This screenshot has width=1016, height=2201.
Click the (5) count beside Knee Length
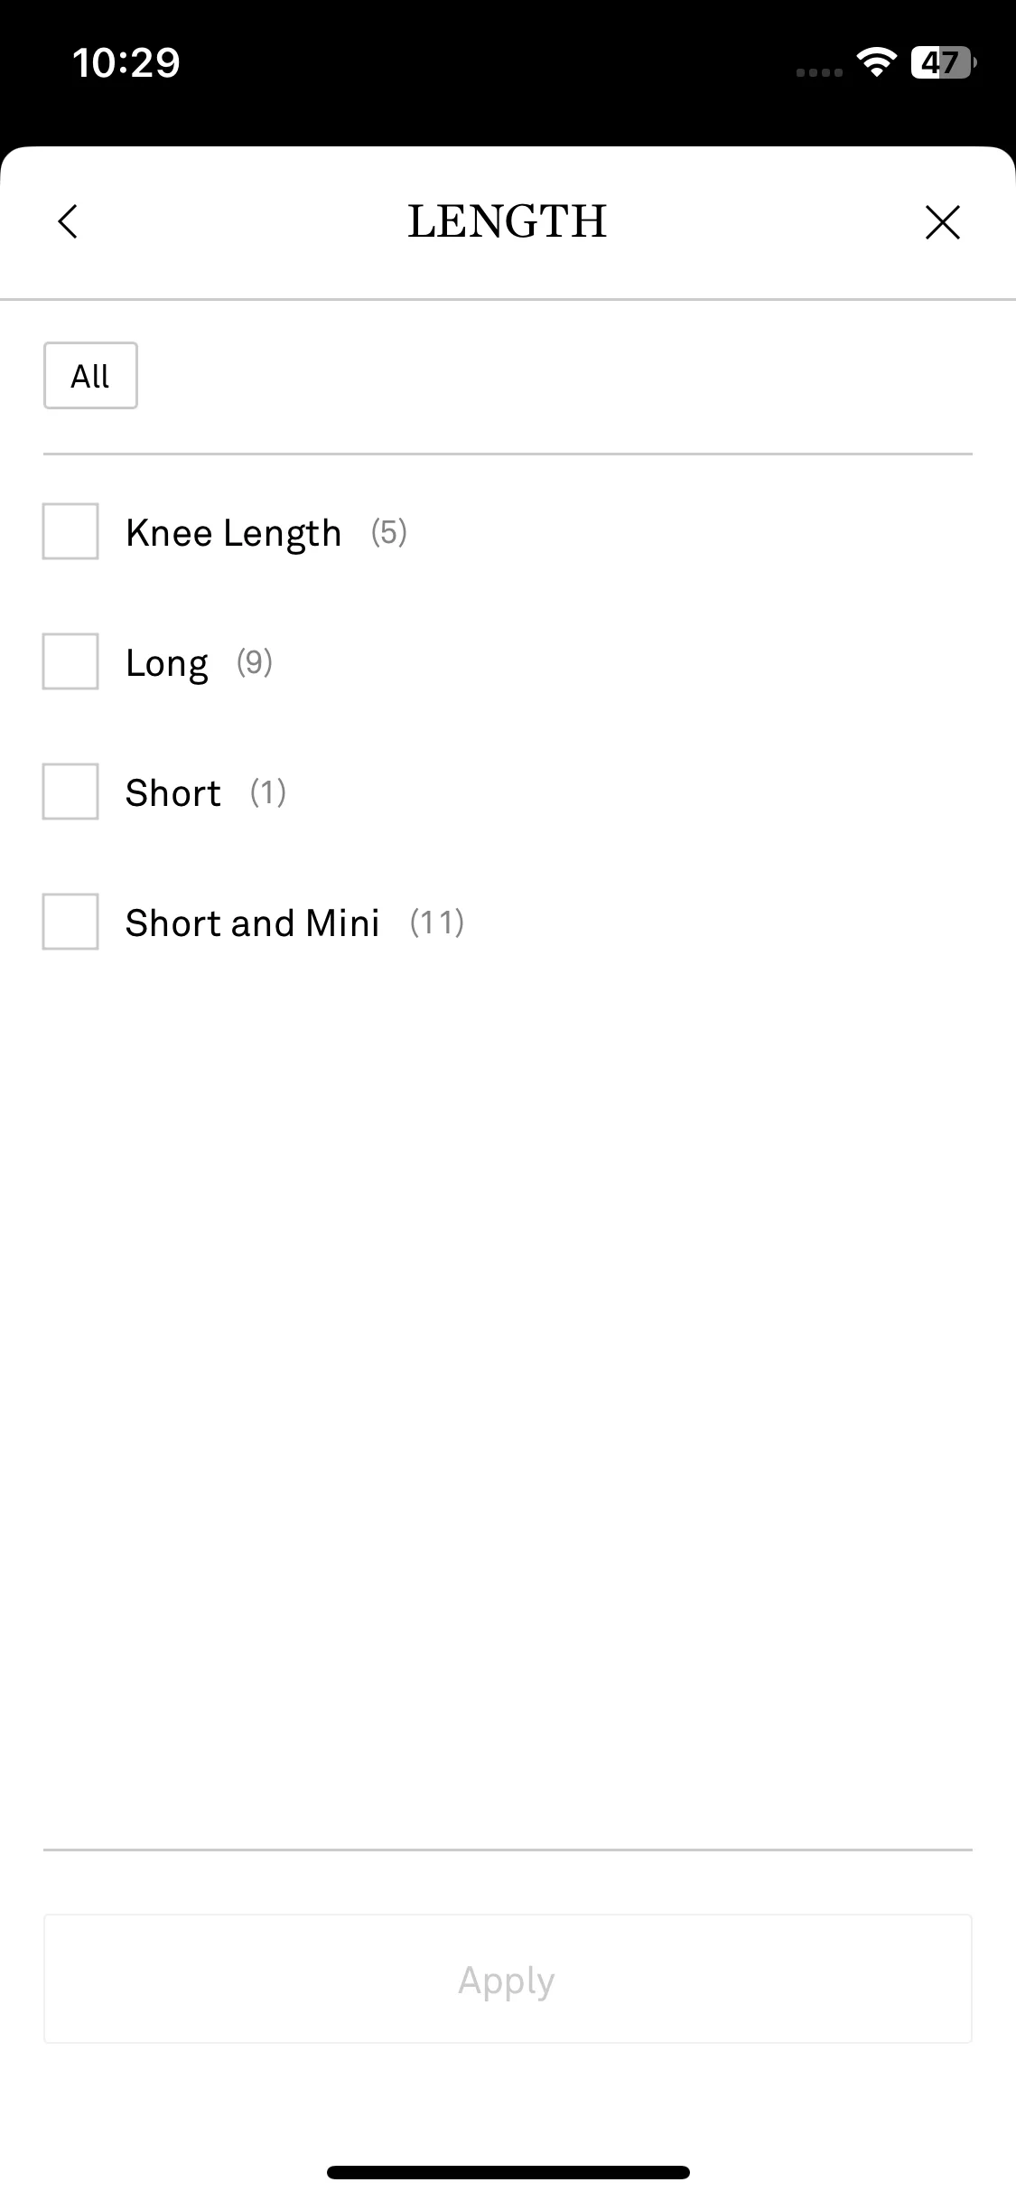[x=389, y=532]
